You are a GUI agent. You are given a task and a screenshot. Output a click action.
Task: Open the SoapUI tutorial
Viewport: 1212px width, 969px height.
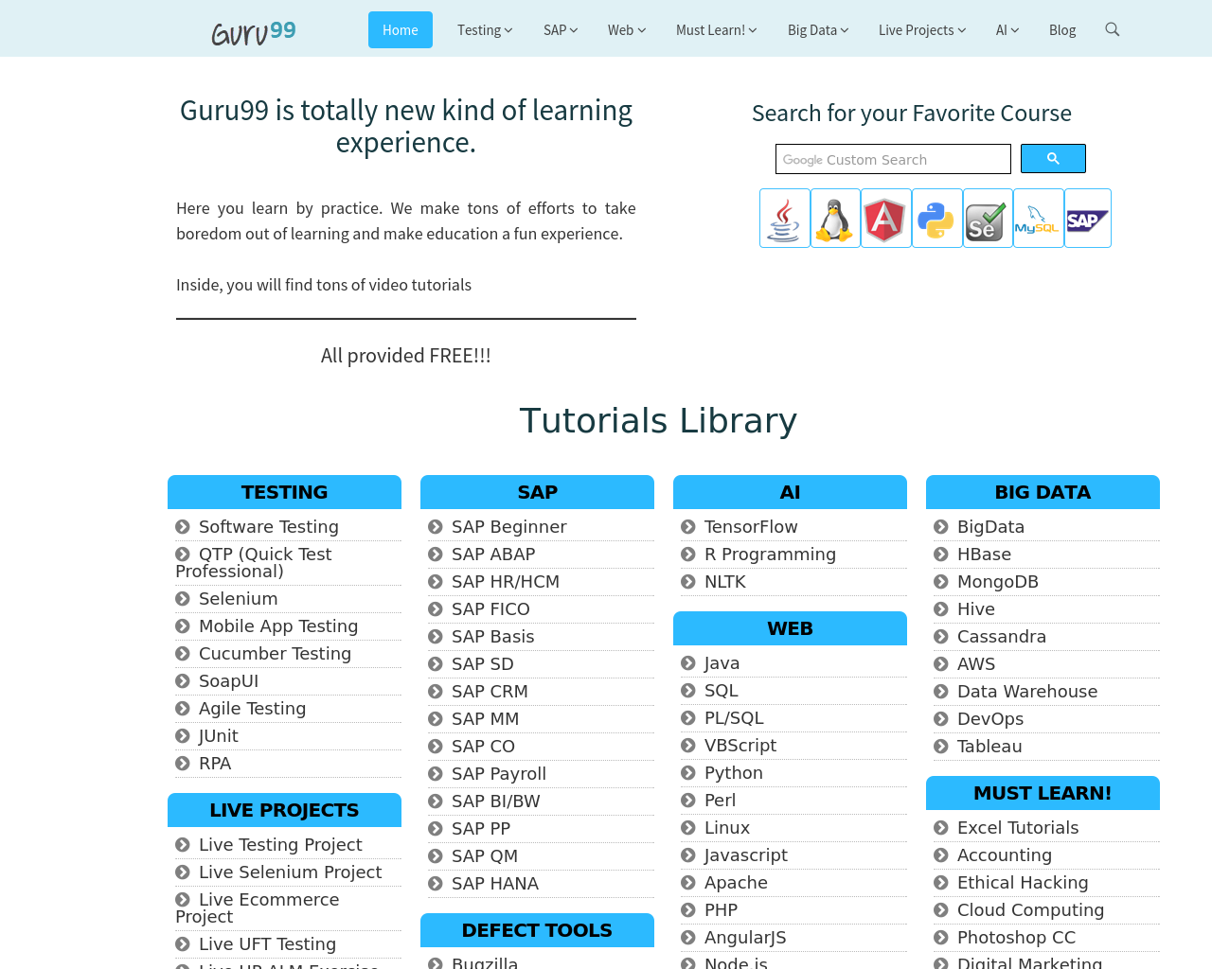coord(228,681)
